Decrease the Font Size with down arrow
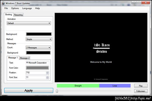The width and height of the screenshot is (152, 101). (47, 78)
